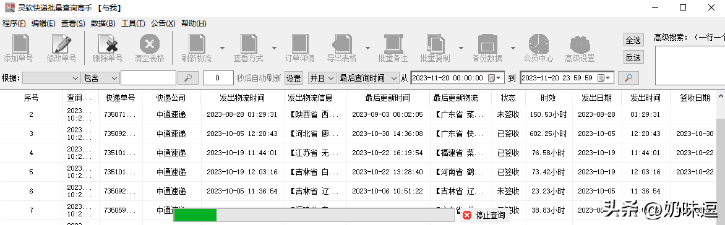Image resolution: width=725 pixels, height=225 pixels.
Task: Click the search keyword input field
Action: [148, 78]
